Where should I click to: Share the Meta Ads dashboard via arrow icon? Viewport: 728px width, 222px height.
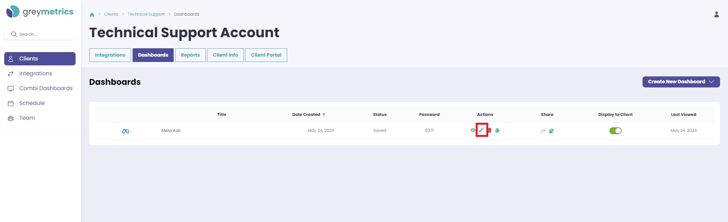click(543, 131)
